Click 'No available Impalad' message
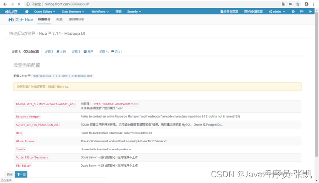This screenshot has height=183, width=319. [106, 149]
